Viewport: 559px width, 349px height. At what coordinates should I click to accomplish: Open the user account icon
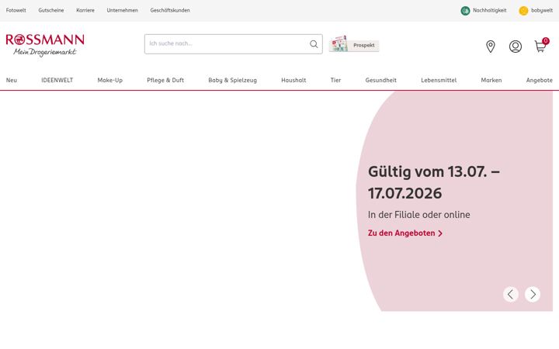click(516, 47)
